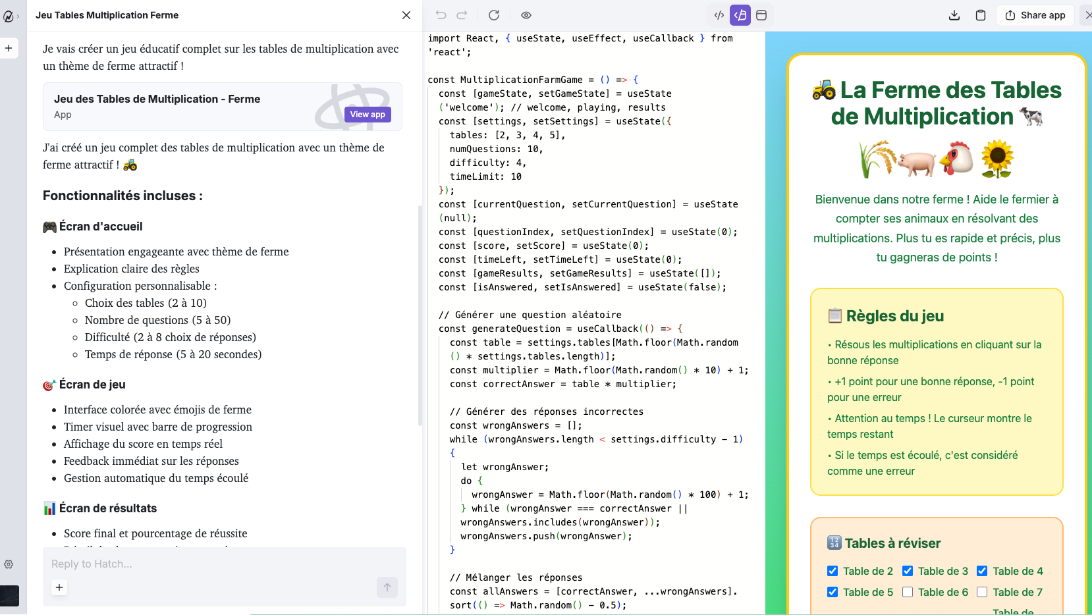Click the undo arrow icon
Image resolution: width=1092 pixels, height=615 pixels.
(x=441, y=15)
